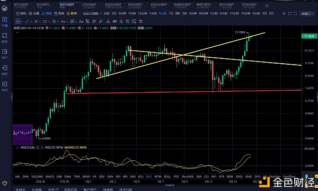Click the fullscreen chart icon
Viewport: 318px width, 191px height.
[290, 14]
